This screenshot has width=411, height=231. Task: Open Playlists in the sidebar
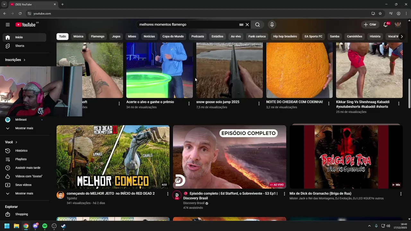[x=24, y=159]
